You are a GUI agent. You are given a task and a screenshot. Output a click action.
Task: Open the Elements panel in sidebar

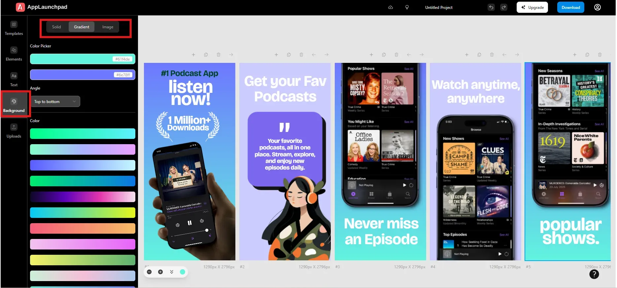(x=14, y=54)
